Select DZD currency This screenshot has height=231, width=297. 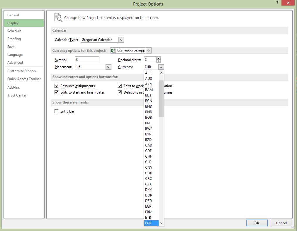pos(152,201)
